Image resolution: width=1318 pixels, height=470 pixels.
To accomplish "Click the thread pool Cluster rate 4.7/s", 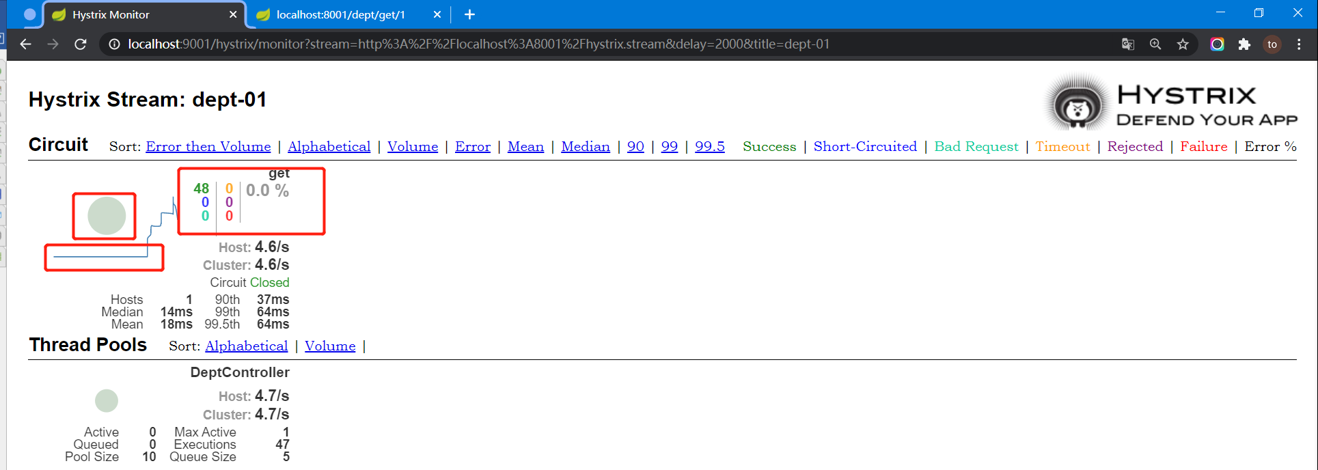I will pyautogui.click(x=272, y=414).
